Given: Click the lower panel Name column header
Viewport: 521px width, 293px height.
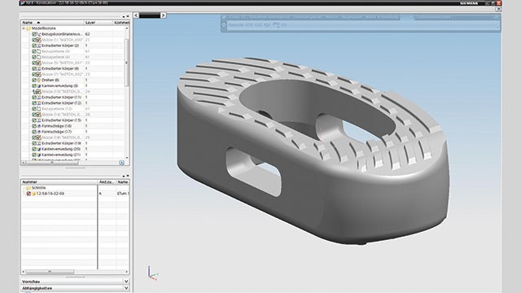Looking at the screenshot, I should coord(123,182).
